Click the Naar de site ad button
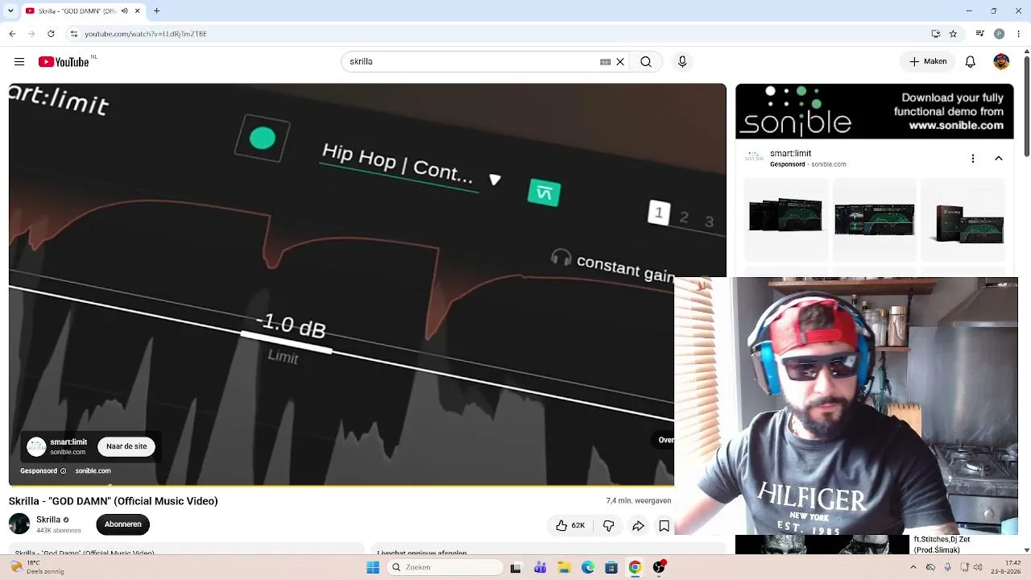The height and width of the screenshot is (580, 1031). pyautogui.click(x=126, y=446)
